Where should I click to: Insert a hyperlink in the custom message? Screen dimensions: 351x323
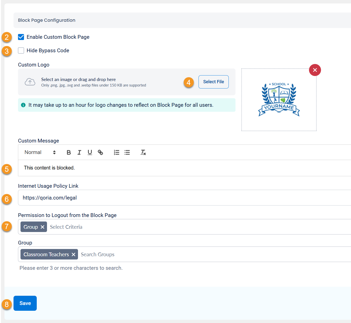point(100,152)
